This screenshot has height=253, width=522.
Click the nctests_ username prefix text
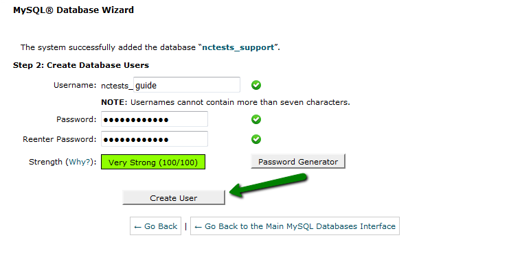117,86
